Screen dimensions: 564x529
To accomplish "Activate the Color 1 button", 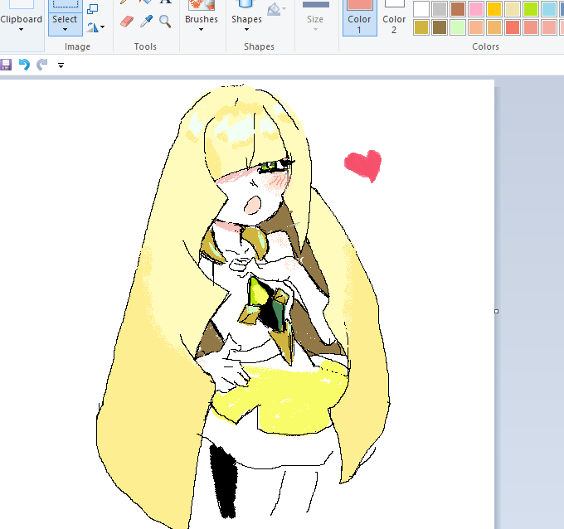I will (360, 17).
